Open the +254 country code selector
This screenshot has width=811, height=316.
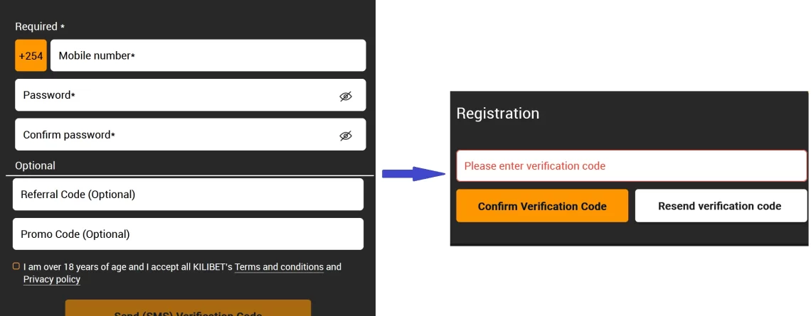(x=31, y=55)
